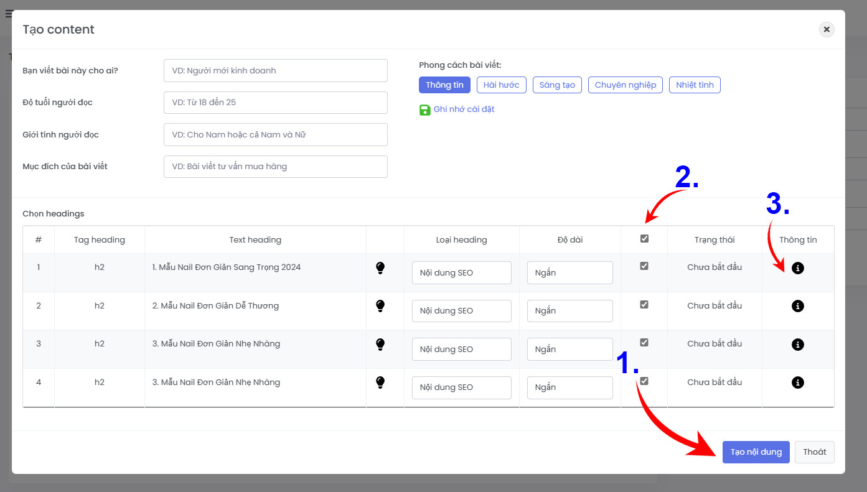Click the Ghi nhớ cài đặt link
Image resolution: width=867 pixels, height=492 pixels.
(x=464, y=109)
